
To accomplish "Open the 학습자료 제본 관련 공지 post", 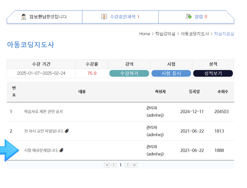I will pyautogui.click(x=43, y=112).
